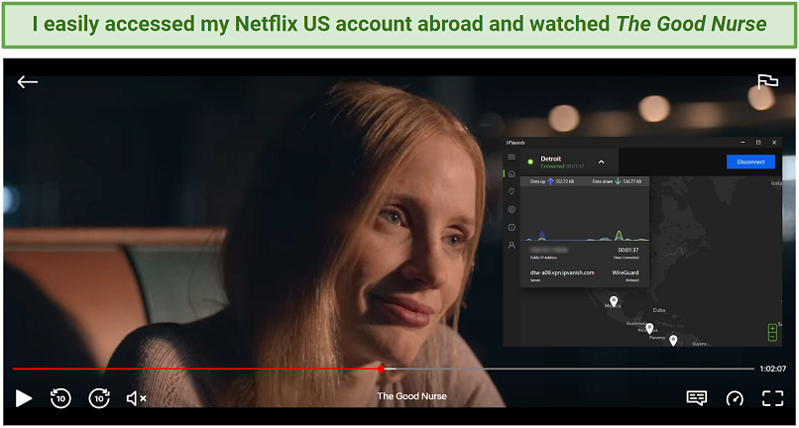Skip forward 10 seconds

tap(99, 398)
